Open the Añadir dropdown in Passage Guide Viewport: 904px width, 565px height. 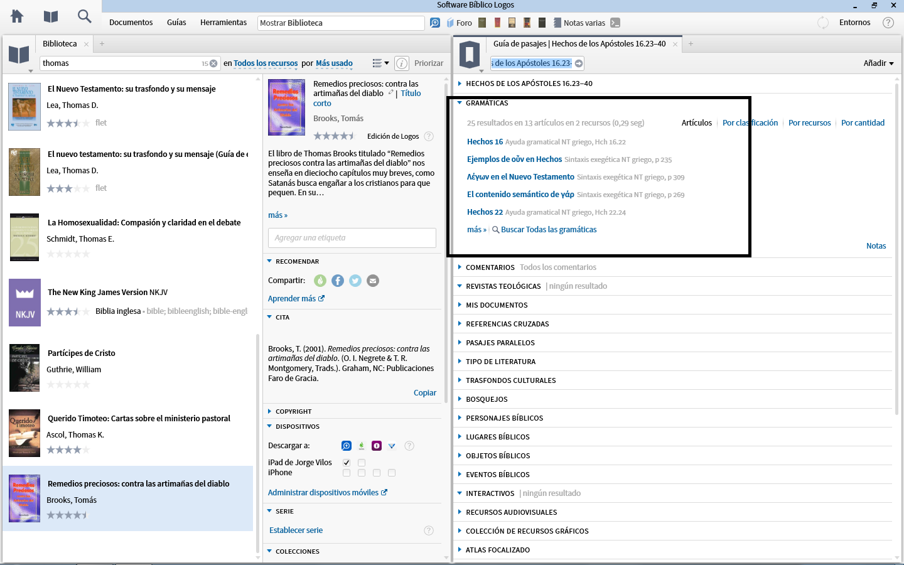tap(878, 63)
